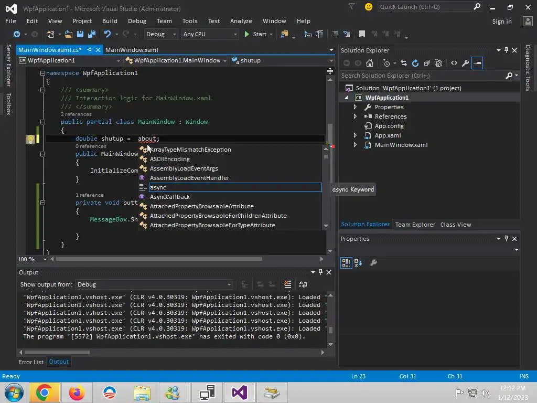The image size is (537, 403).
Task: Open Pending Changes Filter in Solution Explorer
Action: point(386,63)
